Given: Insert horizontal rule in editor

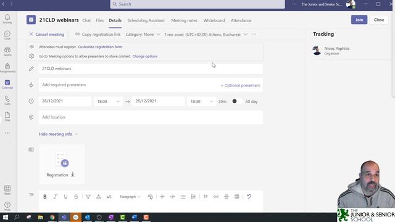Looking at the screenshot, I should tap(227, 197).
